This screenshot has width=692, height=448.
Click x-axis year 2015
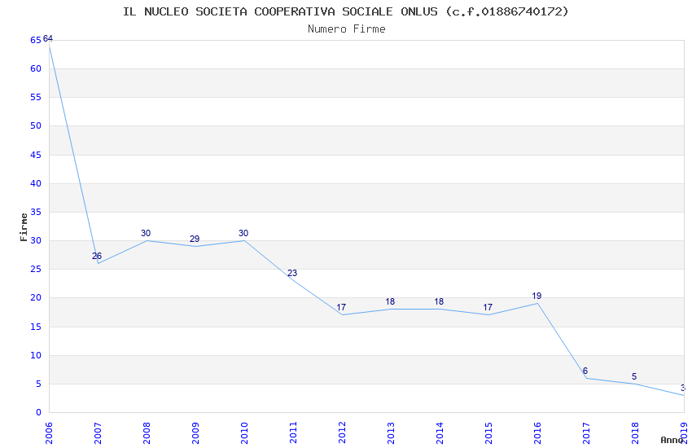click(x=488, y=433)
